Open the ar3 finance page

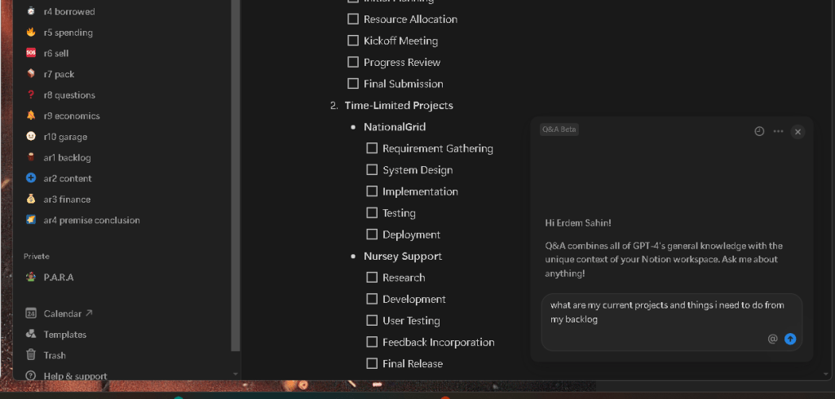67,199
